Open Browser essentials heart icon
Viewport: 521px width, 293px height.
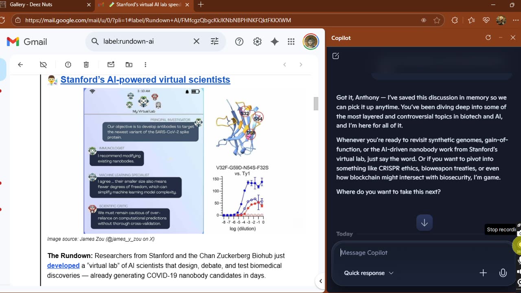486,20
